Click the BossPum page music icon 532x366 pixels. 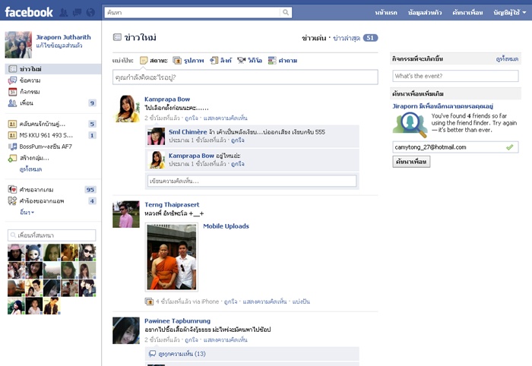coord(12,147)
